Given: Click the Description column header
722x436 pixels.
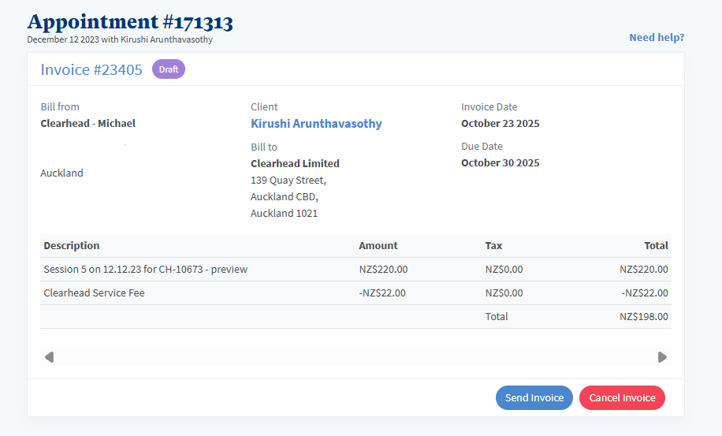Looking at the screenshot, I should click(72, 246).
